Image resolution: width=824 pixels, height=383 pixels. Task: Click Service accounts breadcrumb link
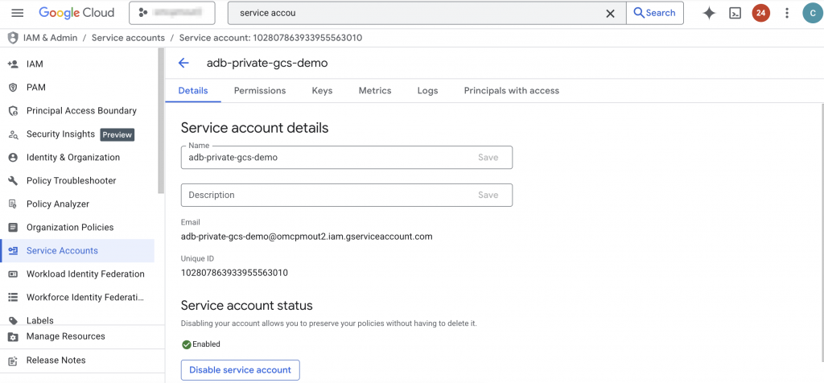(128, 38)
